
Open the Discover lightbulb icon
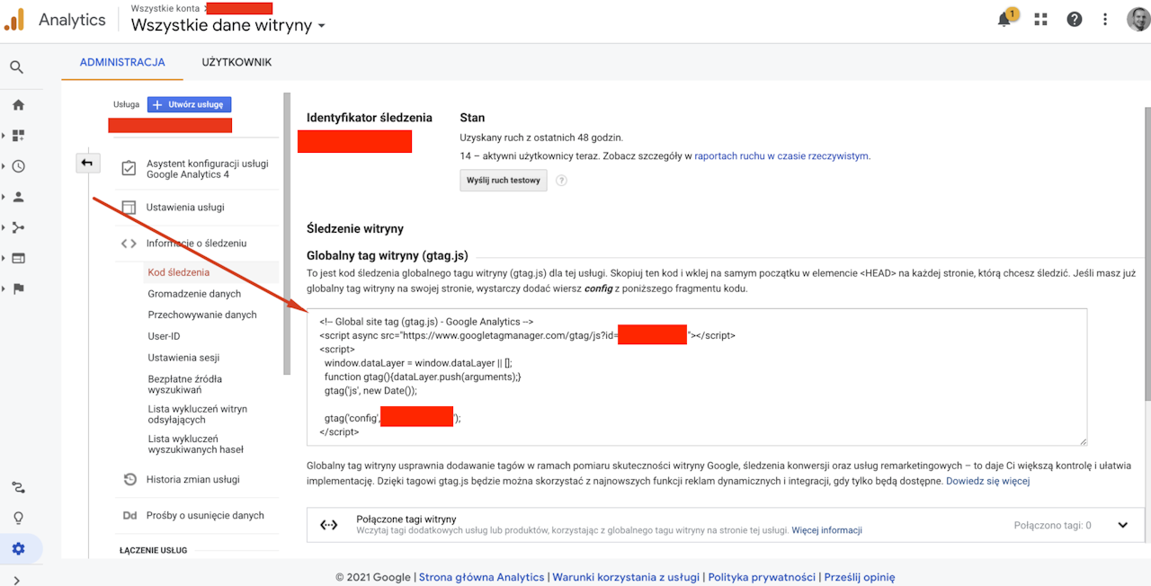pyautogui.click(x=18, y=518)
